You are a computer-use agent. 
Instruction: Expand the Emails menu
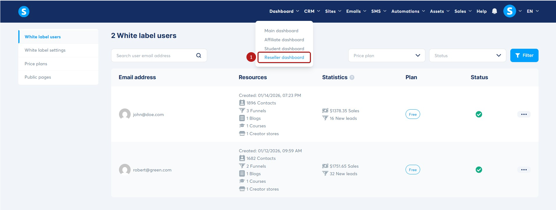pyautogui.click(x=356, y=11)
